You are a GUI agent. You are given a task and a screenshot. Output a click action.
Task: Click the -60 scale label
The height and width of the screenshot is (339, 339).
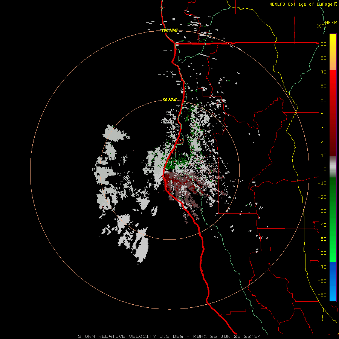322,253
